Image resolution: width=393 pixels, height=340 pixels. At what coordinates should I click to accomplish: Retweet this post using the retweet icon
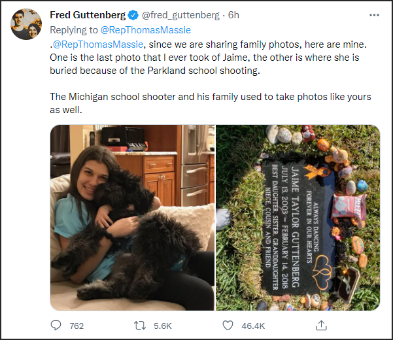[139, 325]
